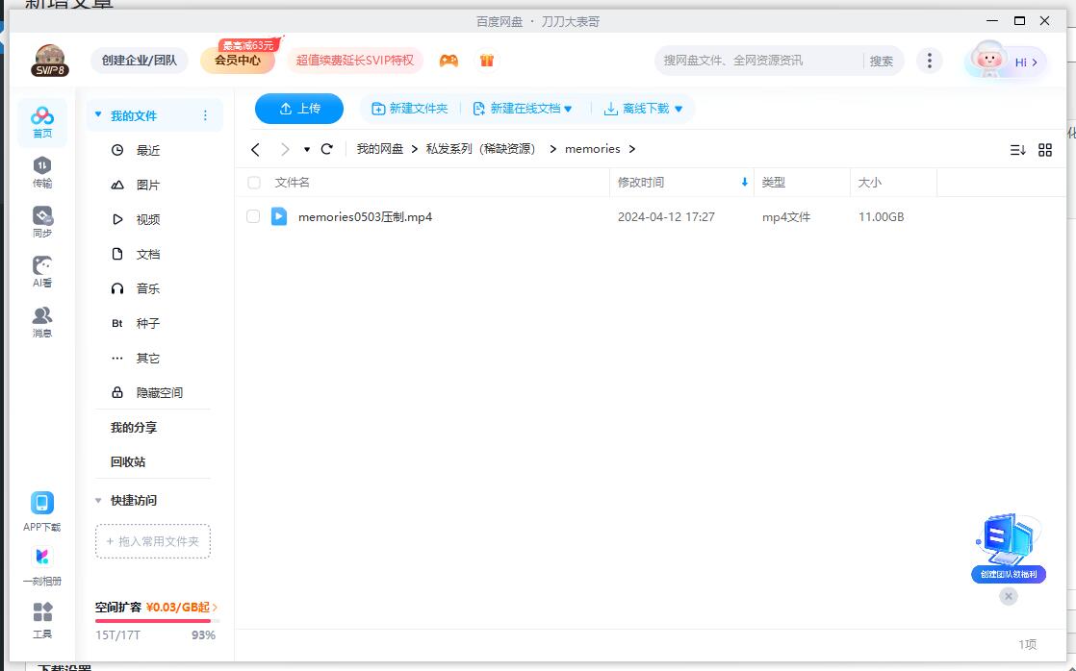Open the 工具 tools icon at bottom sidebar
Viewport: 1076px width, 671px height.
41,618
